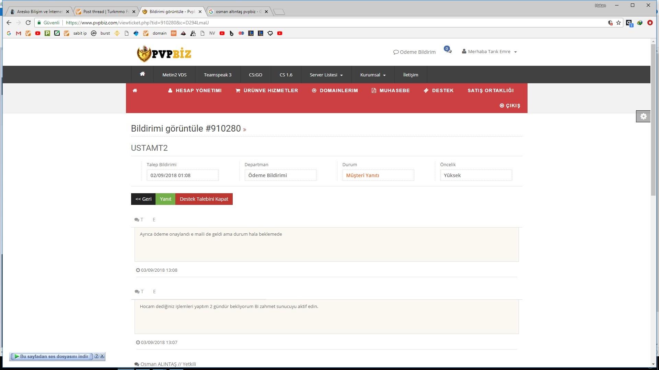This screenshot has width=659, height=370.
Task: Open DOMAINLERIM in red menu
Action: click(335, 90)
